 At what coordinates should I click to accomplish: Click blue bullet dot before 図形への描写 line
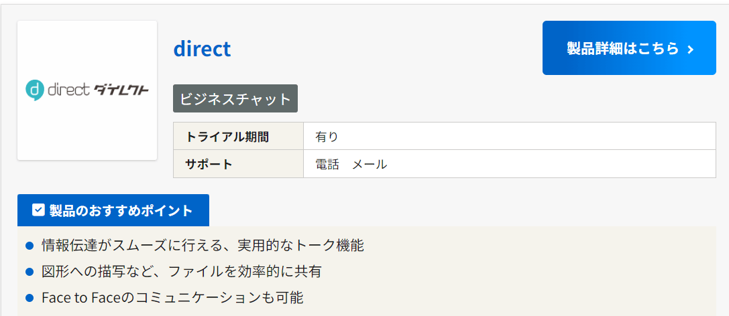pos(30,271)
